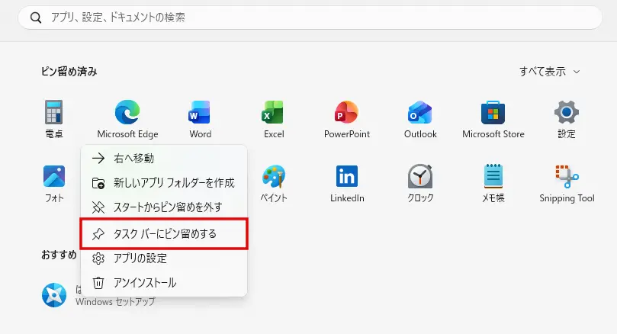Focus the アプリ、設定、ドキュメントの検索 search field
The width and height of the screenshot is (617, 334).
pos(310,18)
